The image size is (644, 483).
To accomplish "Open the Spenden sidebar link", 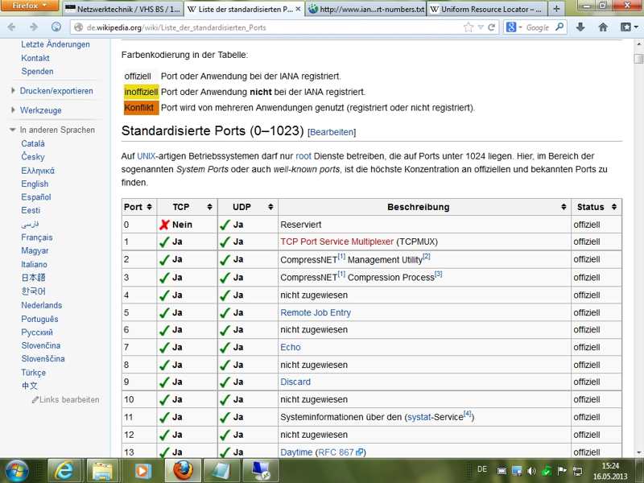I will point(37,72).
